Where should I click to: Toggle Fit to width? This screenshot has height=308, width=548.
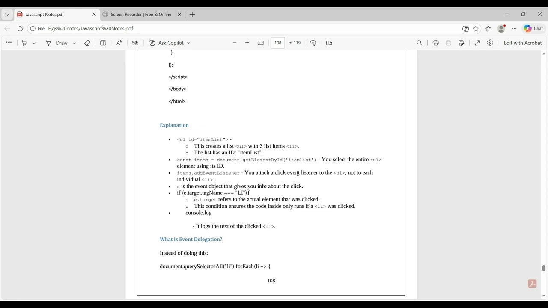[261, 43]
